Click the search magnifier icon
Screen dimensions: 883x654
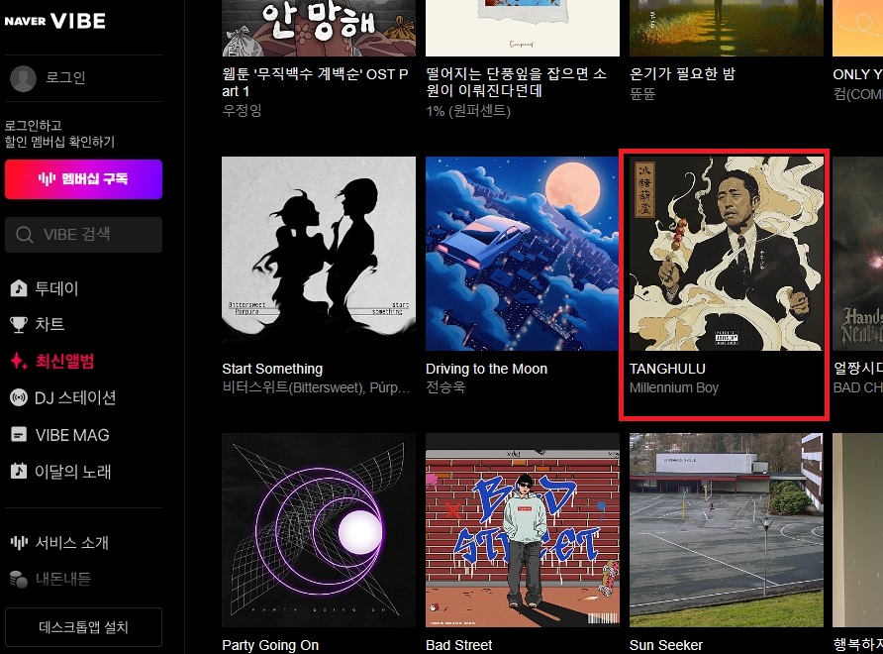(24, 235)
